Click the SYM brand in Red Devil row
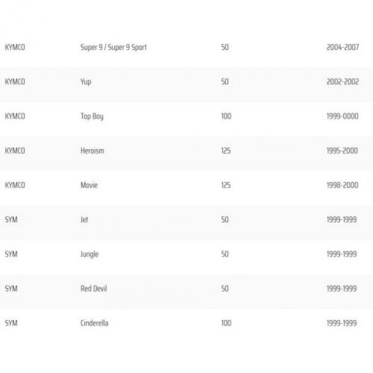This screenshot has width=373, height=373. 11,289
